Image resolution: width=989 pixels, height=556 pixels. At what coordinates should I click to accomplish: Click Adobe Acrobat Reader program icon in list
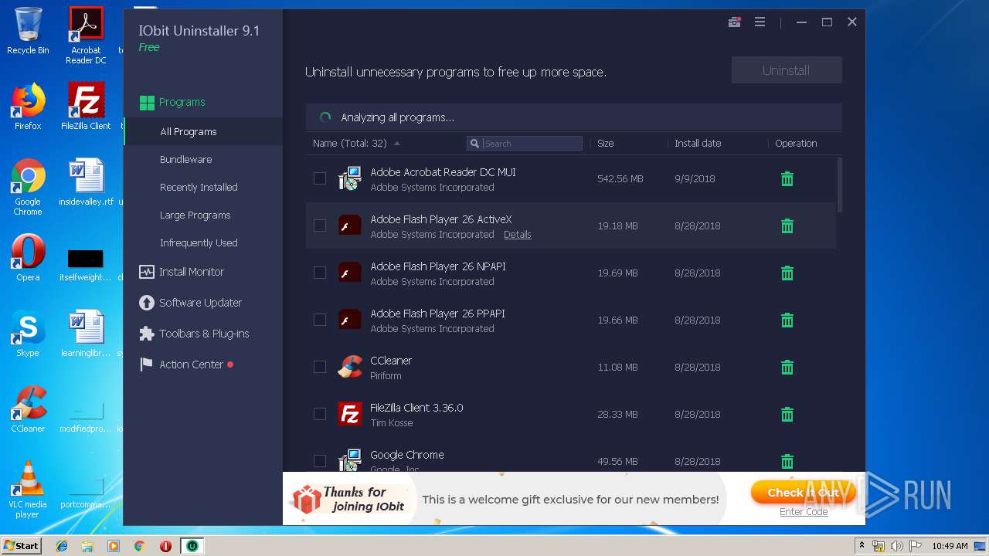pyautogui.click(x=350, y=178)
